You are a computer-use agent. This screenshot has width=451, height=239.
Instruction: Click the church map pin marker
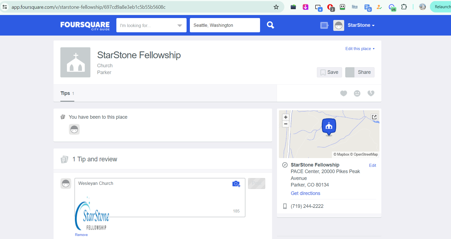click(x=329, y=127)
